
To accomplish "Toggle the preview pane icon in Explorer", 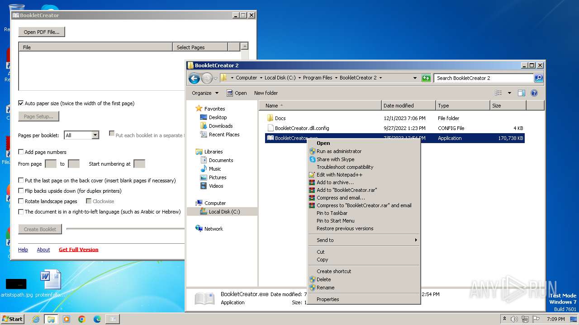I will pyautogui.click(x=521, y=93).
